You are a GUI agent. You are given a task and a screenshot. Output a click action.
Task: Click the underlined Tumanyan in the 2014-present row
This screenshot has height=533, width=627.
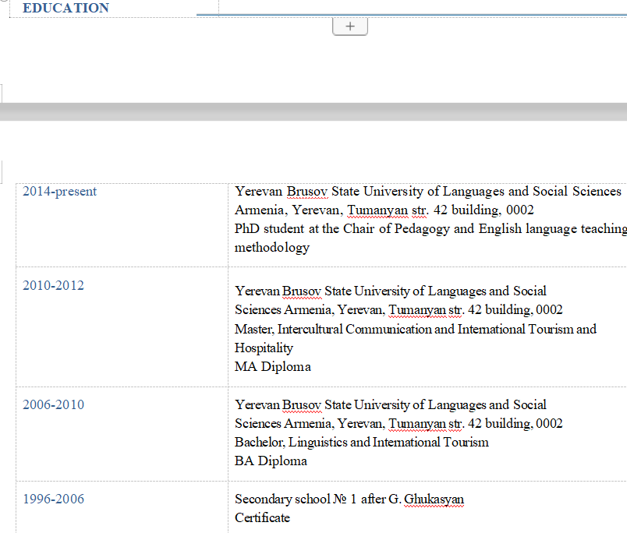(377, 210)
